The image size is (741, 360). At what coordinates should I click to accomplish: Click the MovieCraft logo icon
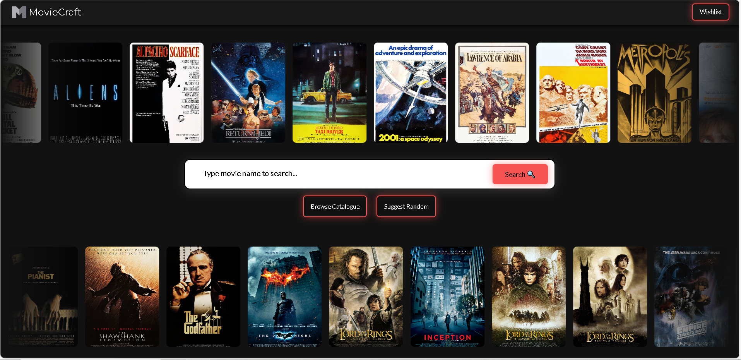[x=19, y=12]
